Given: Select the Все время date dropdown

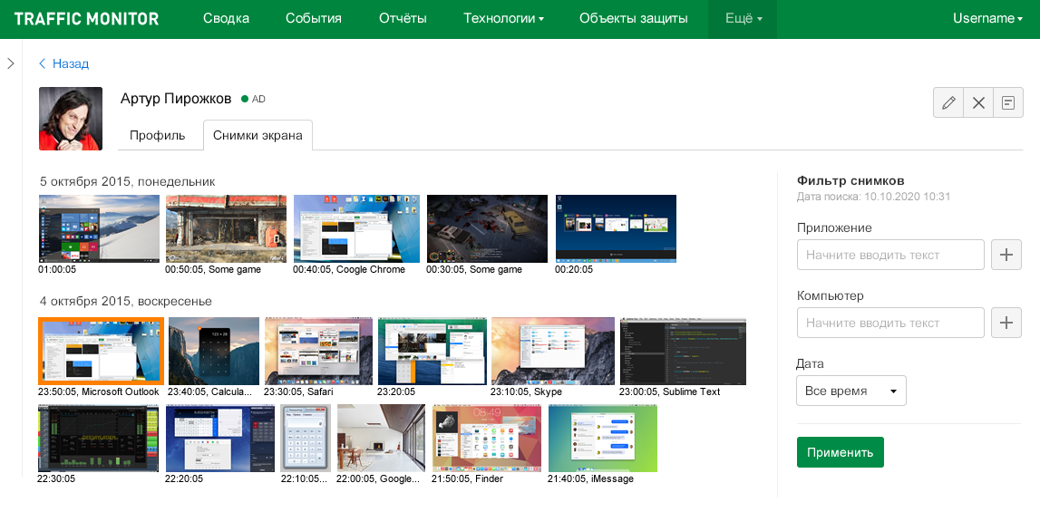Looking at the screenshot, I should click(850, 391).
